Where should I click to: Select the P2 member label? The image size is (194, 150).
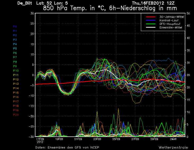point(15,35)
